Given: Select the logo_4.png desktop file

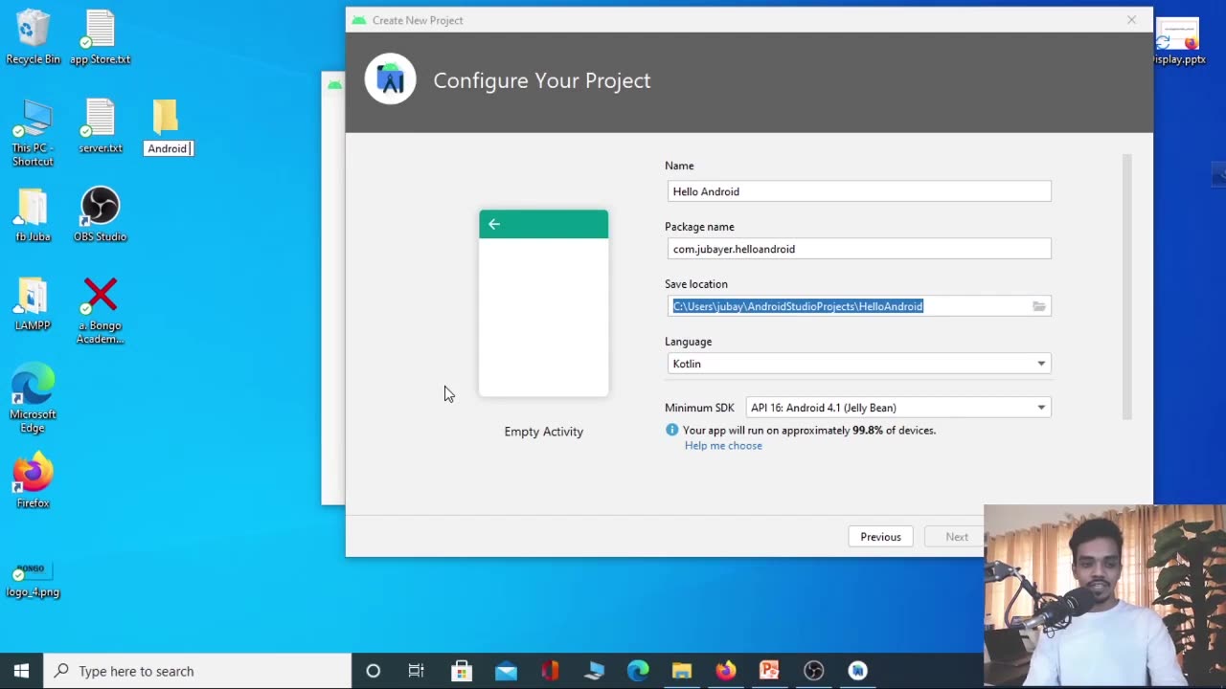Looking at the screenshot, I should coord(33,579).
